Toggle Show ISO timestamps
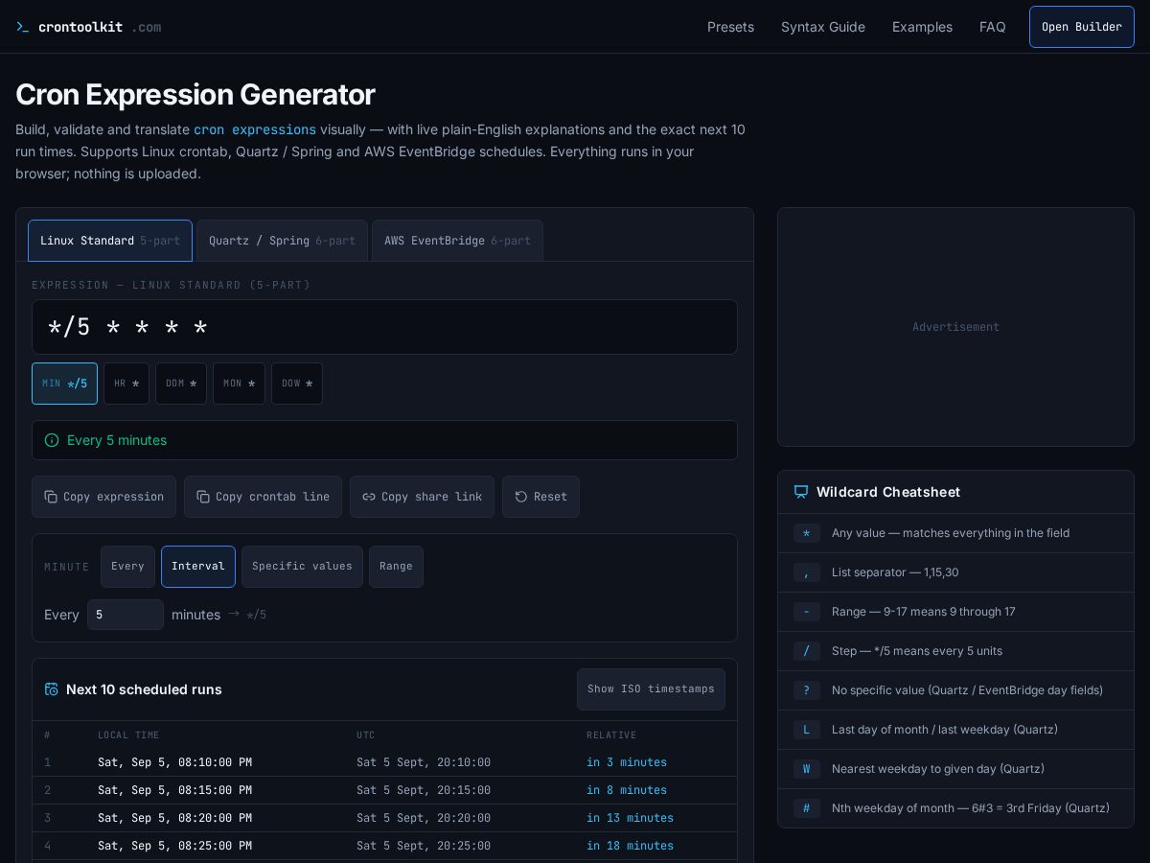Viewport: 1150px width, 863px height. [651, 689]
